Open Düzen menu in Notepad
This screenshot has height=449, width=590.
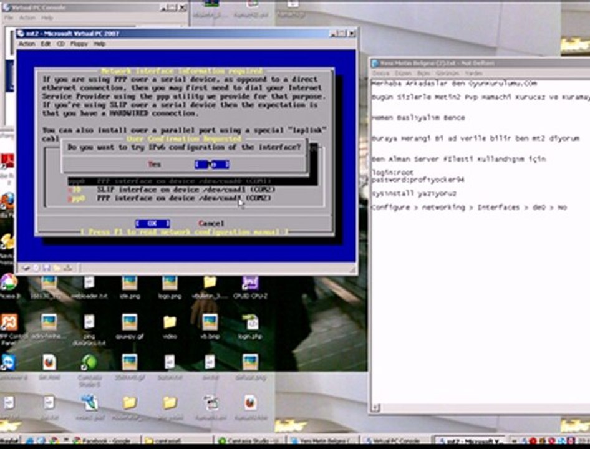click(403, 73)
